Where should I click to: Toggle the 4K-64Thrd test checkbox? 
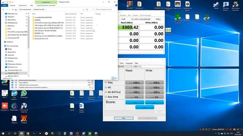[106, 92]
